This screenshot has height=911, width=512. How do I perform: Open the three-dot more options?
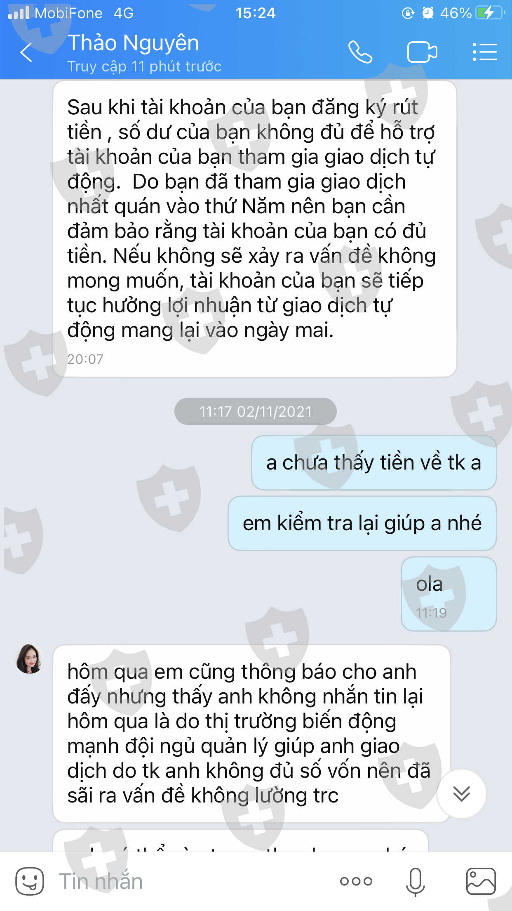pyautogui.click(x=356, y=881)
